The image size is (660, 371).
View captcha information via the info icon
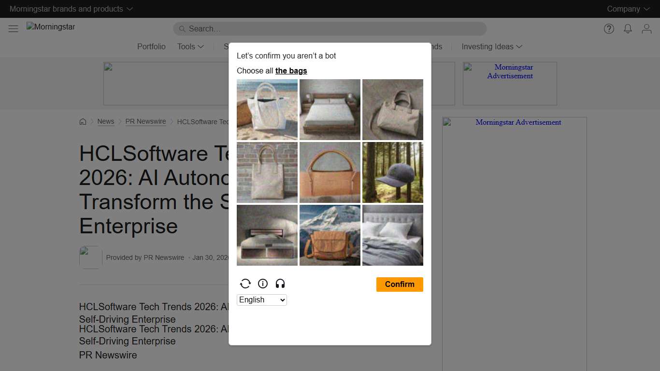(x=263, y=284)
